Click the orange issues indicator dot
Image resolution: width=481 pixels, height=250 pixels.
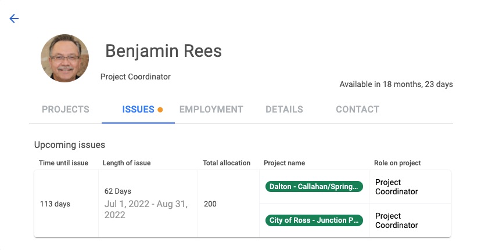tap(160, 110)
